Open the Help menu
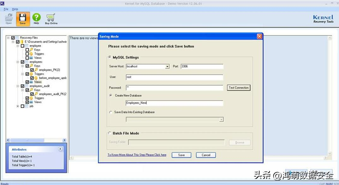Screen dimensions: 339x185 pos(15,9)
